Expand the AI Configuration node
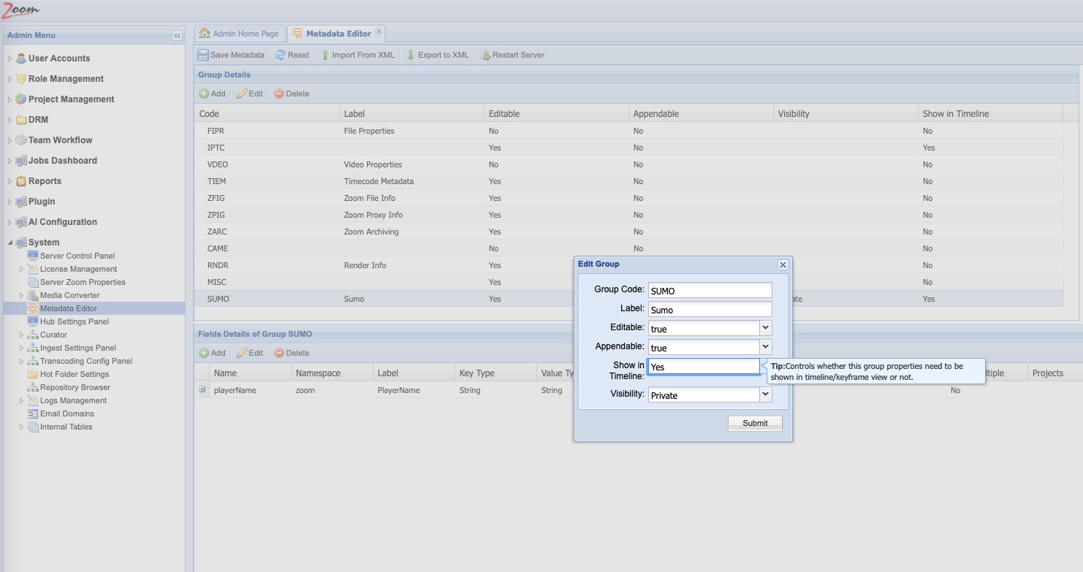Screen dimensions: 1083x572 coord(9,222)
